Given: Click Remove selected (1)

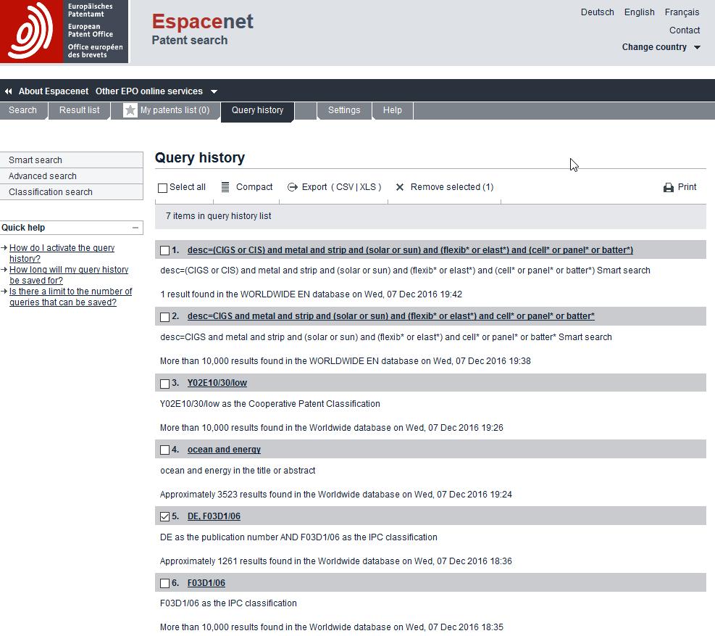Looking at the screenshot, I should click(452, 187).
